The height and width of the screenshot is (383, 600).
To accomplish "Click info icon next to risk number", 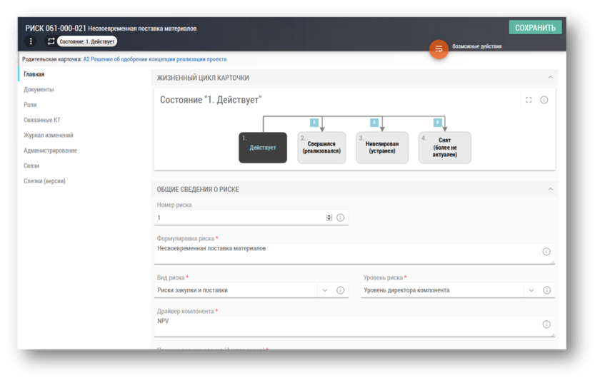I will (x=340, y=218).
